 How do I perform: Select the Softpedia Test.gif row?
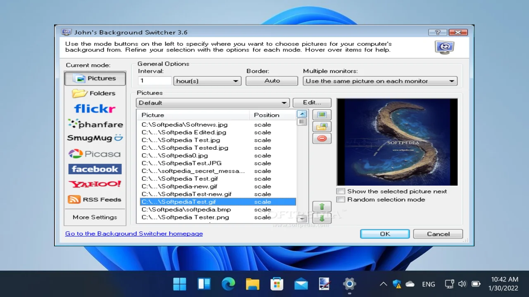[x=218, y=179]
